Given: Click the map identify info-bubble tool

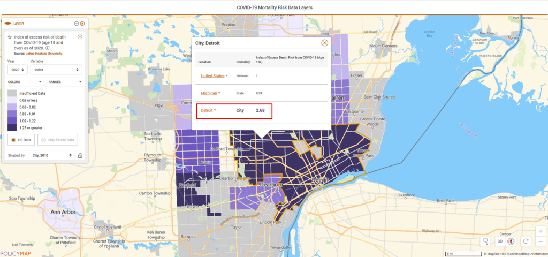Looking at the screenshot, I should pyautogui.click(x=485, y=241).
